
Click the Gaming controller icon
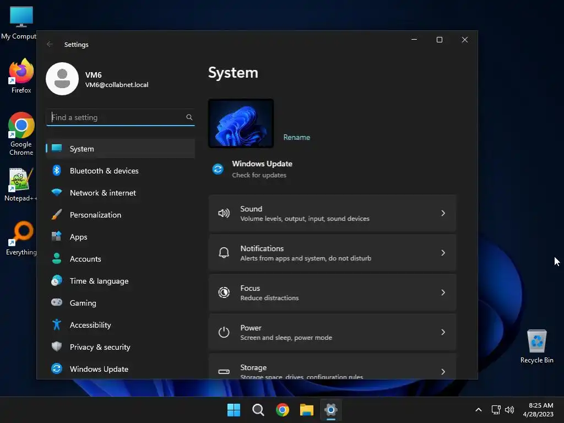(x=57, y=302)
